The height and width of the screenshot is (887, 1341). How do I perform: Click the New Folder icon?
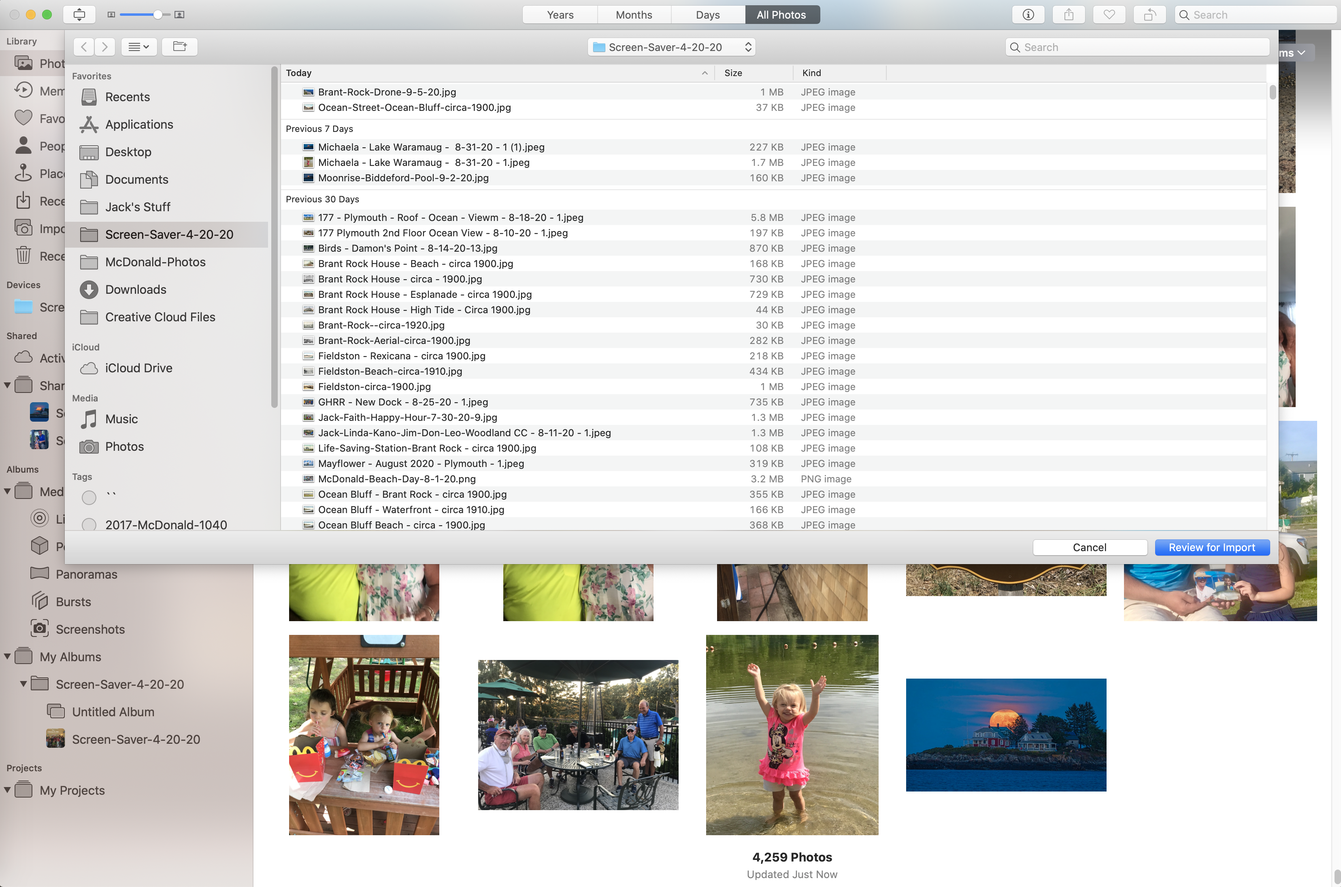coord(179,47)
